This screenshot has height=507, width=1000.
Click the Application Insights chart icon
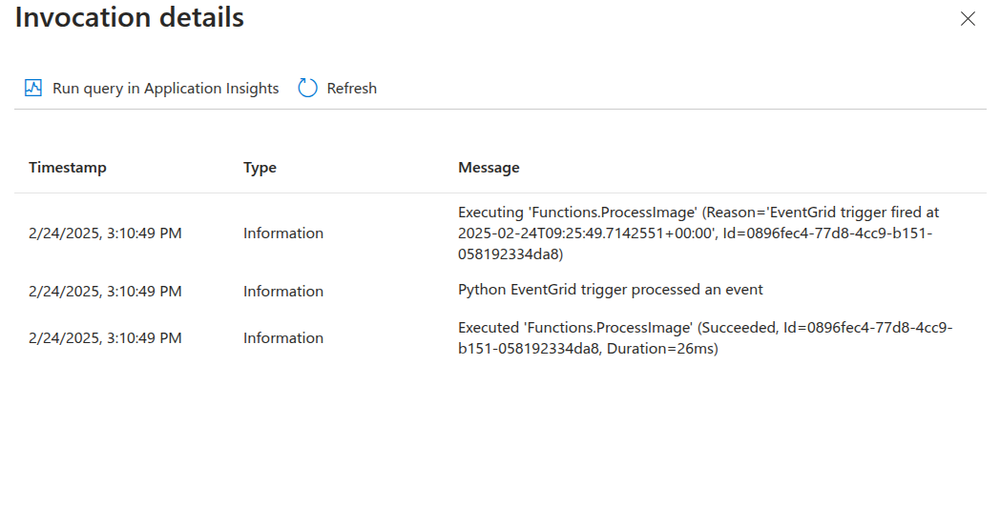tap(33, 88)
